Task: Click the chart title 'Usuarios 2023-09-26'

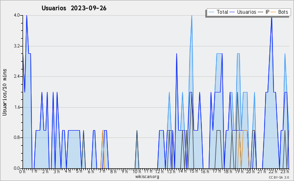Action: [74, 8]
